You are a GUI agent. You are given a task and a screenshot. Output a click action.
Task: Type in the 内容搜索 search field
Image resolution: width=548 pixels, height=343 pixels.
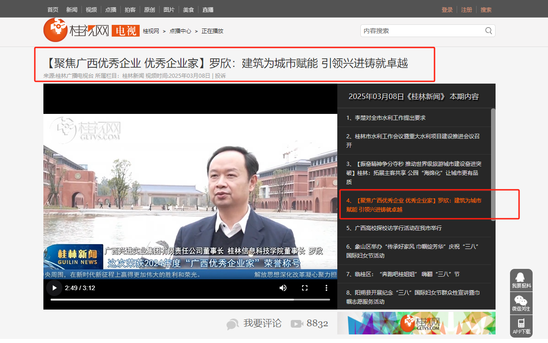pos(420,31)
